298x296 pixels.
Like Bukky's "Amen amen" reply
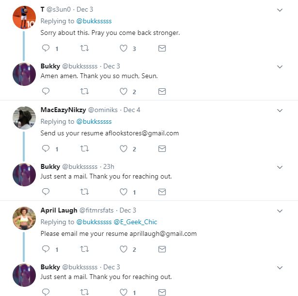(x=124, y=91)
